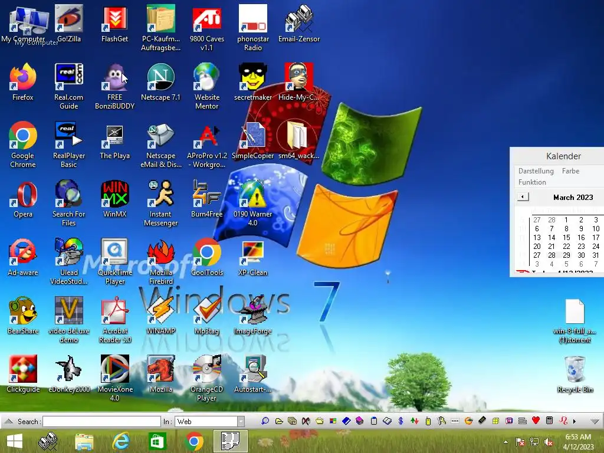
Task: Open Netscape 7.1 shortcut
Action: [x=160, y=82]
